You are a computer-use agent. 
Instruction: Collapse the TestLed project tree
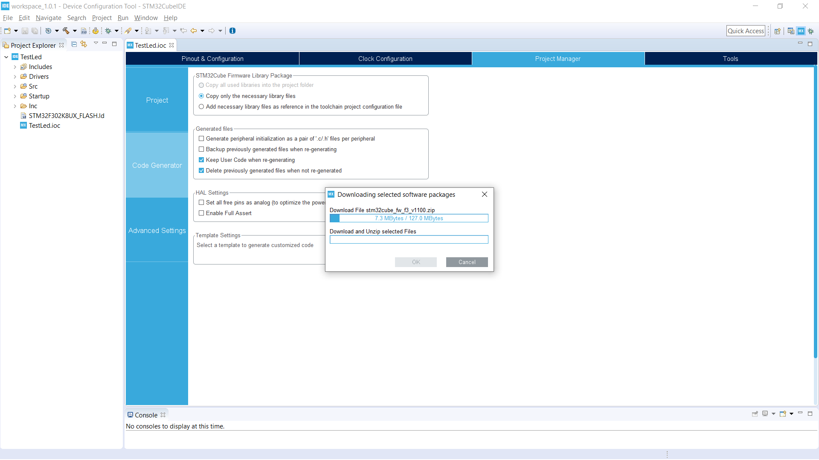(x=6, y=57)
